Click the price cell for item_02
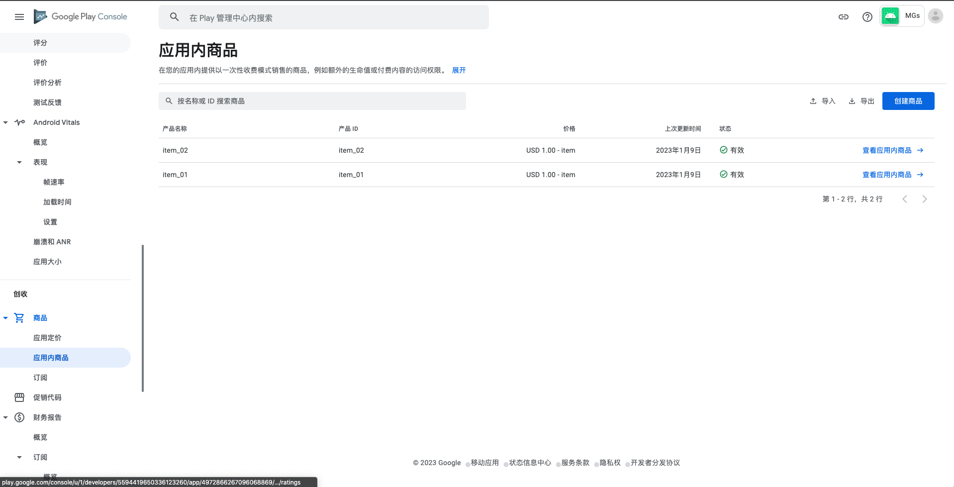 (x=551, y=150)
